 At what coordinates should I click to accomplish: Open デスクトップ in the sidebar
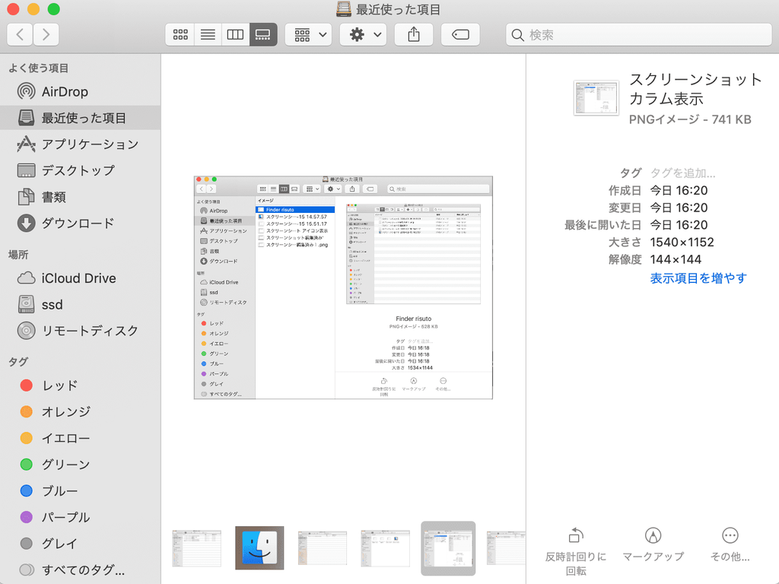[x=81, y=171]
